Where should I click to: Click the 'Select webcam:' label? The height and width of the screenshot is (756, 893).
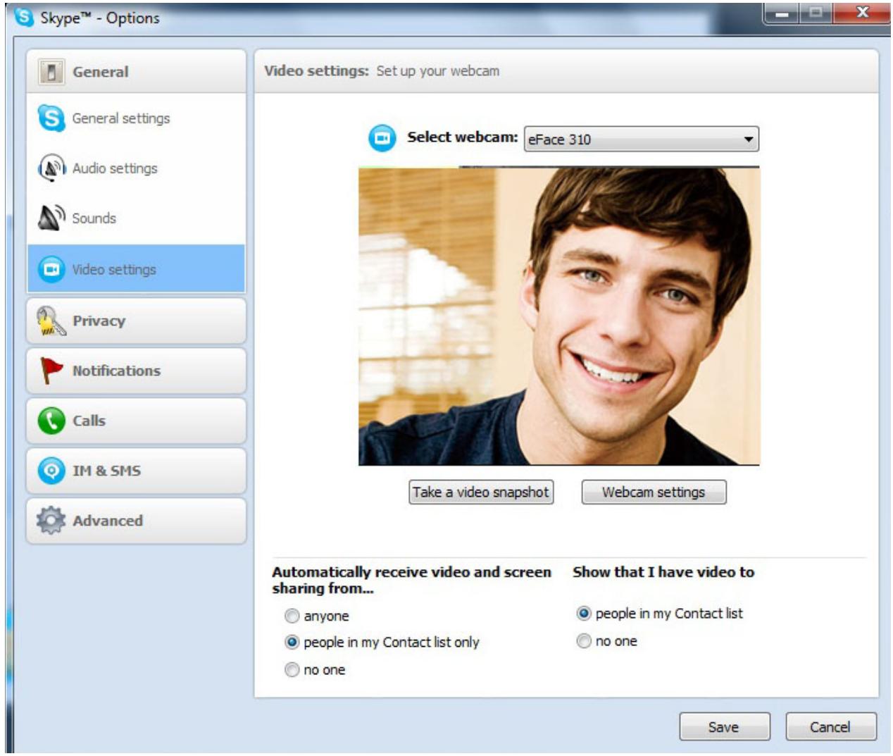(x=462, y=137)
